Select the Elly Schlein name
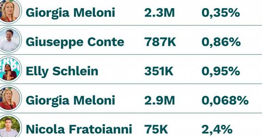Screen dimensions: 262x137 pos(62,71)
